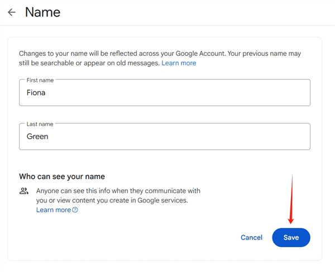Screen dimensions: 335x274
Task: Open Learn more link about previous name
Action: [179, 63]
